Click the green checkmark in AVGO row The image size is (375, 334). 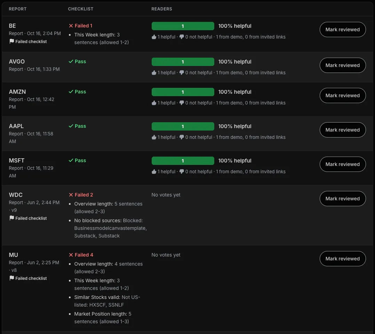[x=71, y=61]
